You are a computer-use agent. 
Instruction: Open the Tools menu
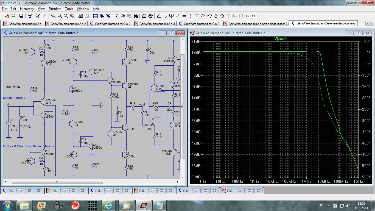(69, 9)
